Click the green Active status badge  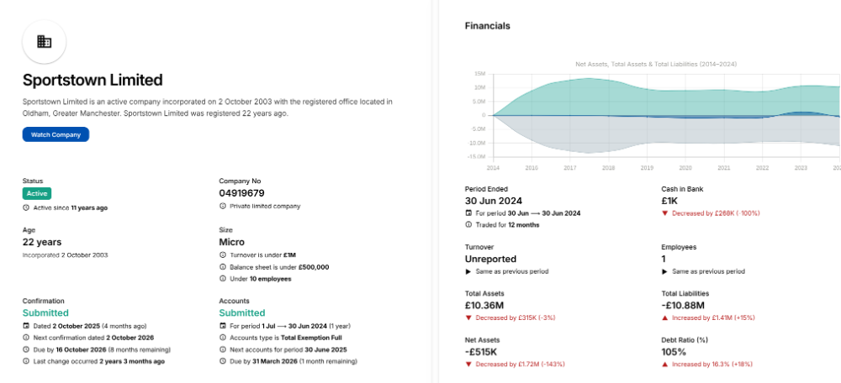(37, 193)
